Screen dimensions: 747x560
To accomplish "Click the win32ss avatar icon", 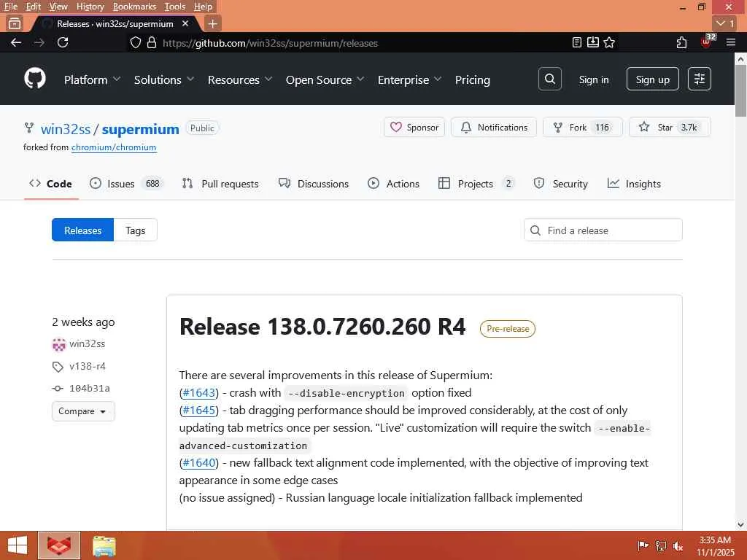I will (x=58, y=344).
